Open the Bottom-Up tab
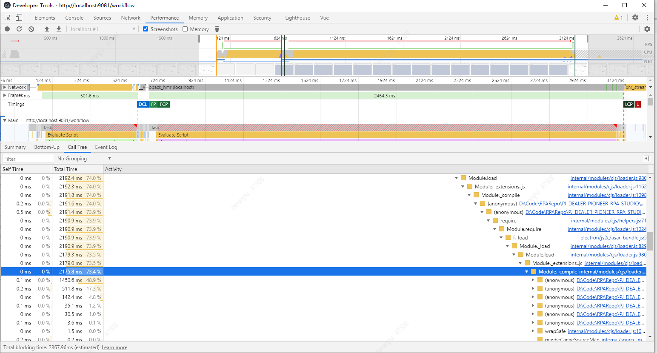The width and height of the screenshot is (657, 353). [x=47, y=147]
